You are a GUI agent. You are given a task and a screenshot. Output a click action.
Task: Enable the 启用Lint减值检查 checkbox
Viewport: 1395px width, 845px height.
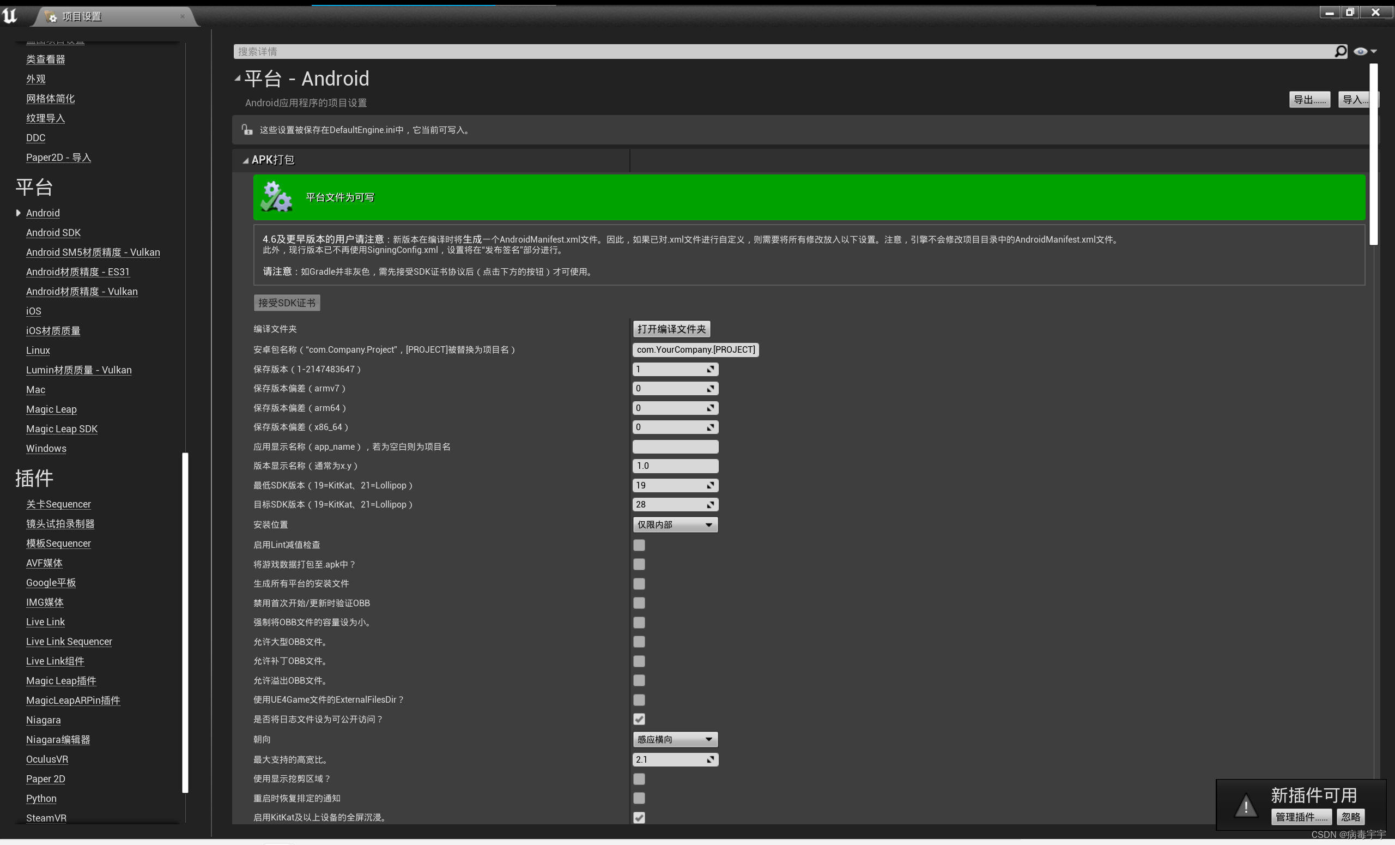pos(639,545)
